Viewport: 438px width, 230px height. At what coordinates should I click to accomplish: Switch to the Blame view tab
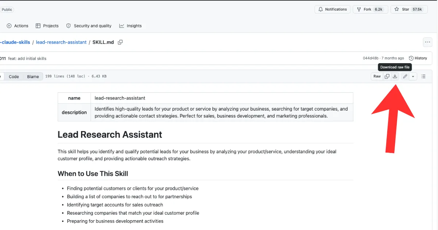tap(33, 77)
